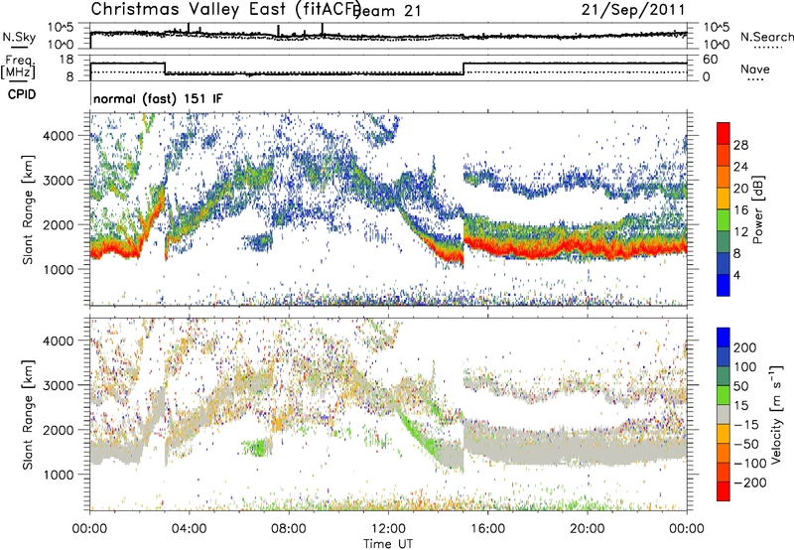
Task: Click the "Power [dB]" colorbar title
Action: pos(757,209)
